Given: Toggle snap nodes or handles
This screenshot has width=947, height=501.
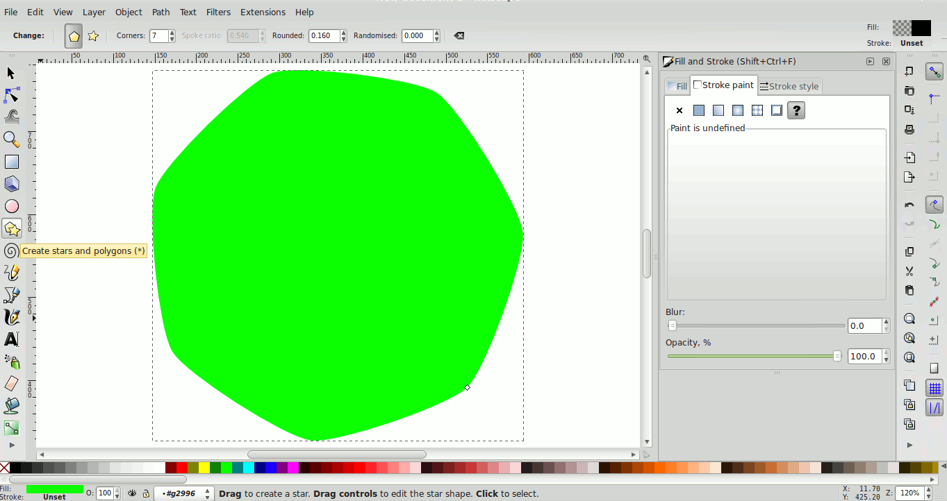Looking at the screenshot, I should pyautogui.click(x=934, y=205).
